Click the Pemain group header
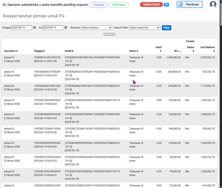This screenshot has width=222, height=188. click(190, 41)
